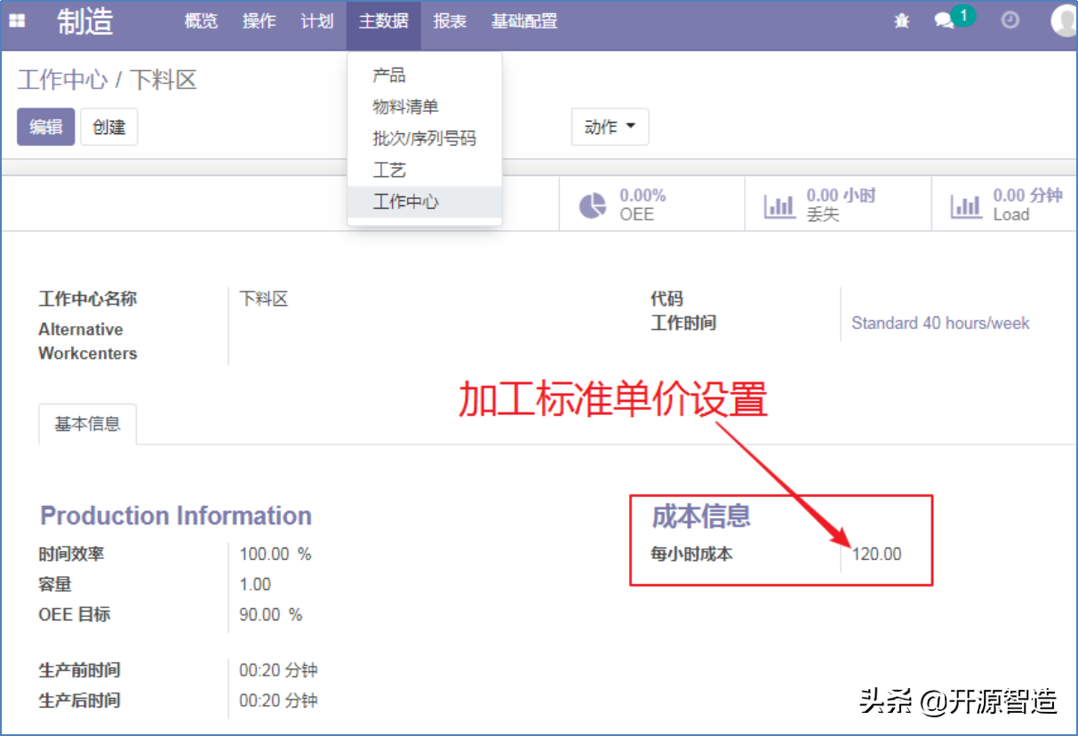
Task: Switch to the 基本信息 tab
Action: point(87,424)
